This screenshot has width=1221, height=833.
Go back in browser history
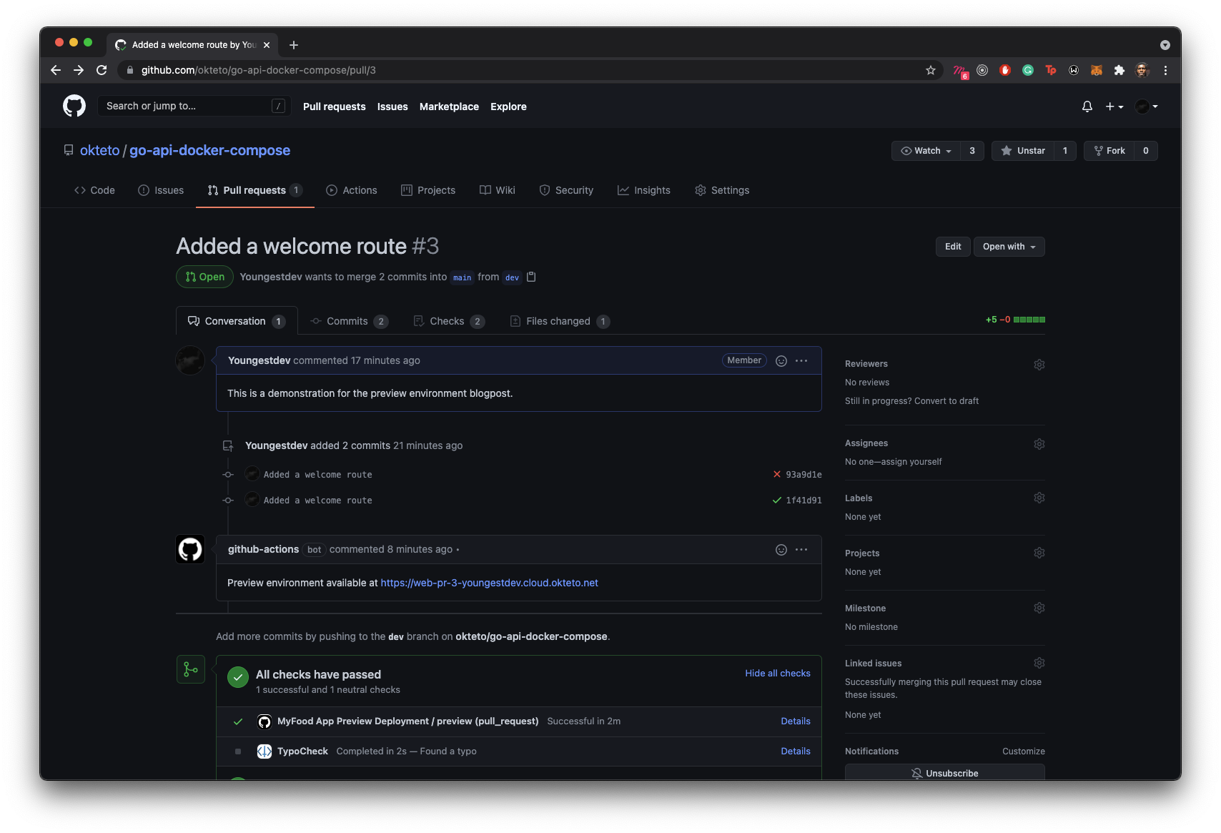tap(56, 70)
